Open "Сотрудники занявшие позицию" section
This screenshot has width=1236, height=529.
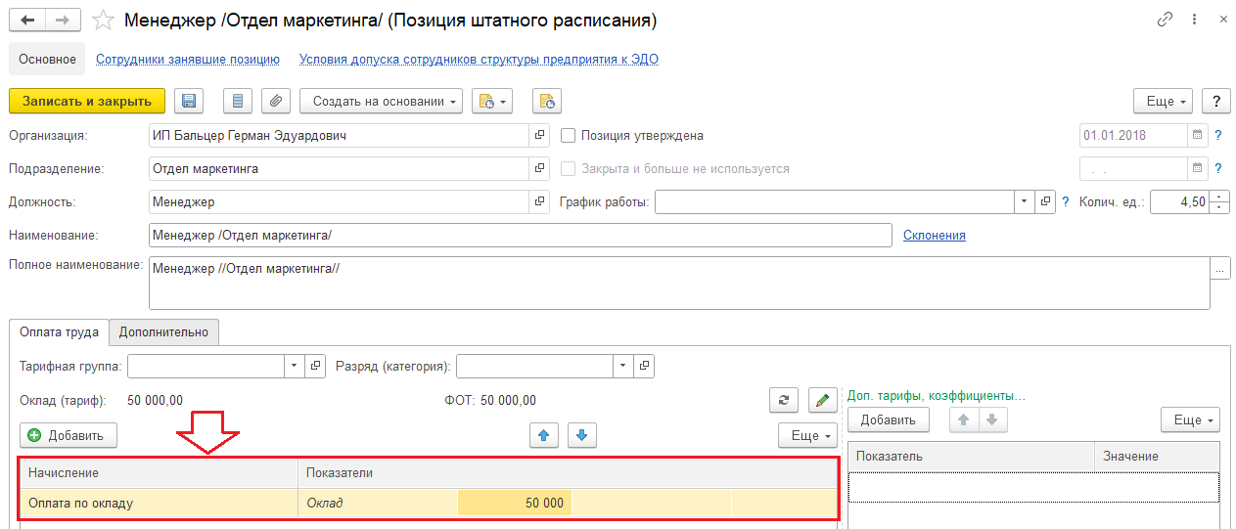tap(188, 60)
